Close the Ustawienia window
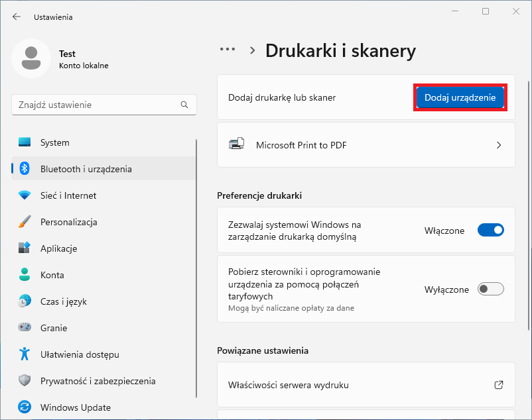 pyautogui.click(x=515, y=11)
